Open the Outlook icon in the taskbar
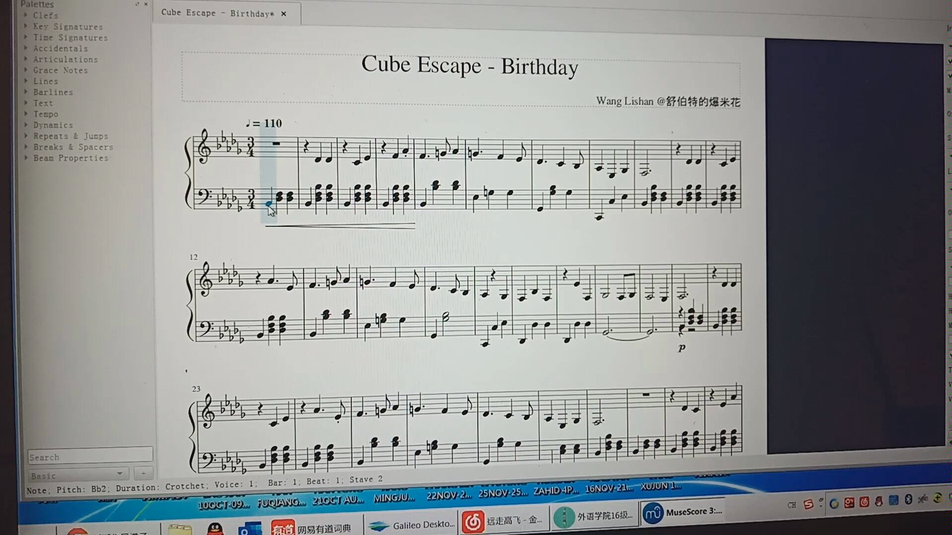952x535 pixels. [x=250, y=529]
